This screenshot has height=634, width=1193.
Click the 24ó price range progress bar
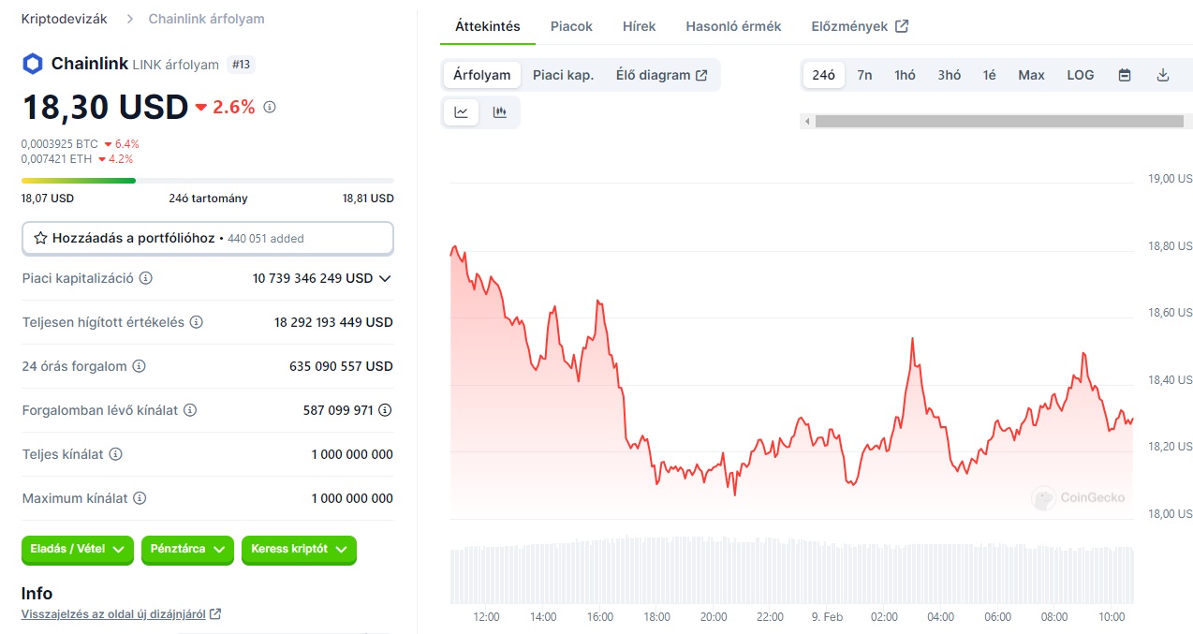pos(208,181)
